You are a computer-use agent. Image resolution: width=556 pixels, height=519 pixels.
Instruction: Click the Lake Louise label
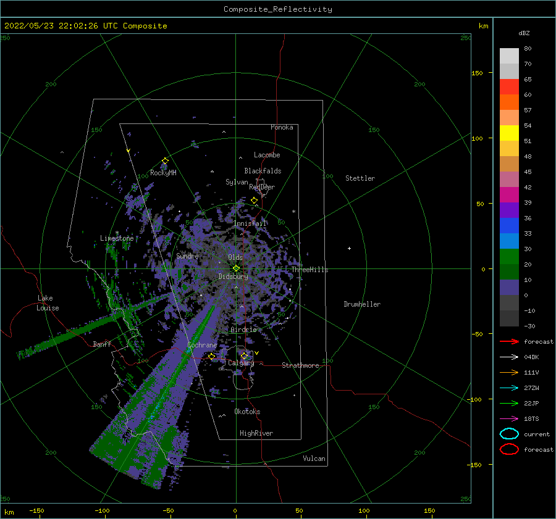click(x=48, y=303)
